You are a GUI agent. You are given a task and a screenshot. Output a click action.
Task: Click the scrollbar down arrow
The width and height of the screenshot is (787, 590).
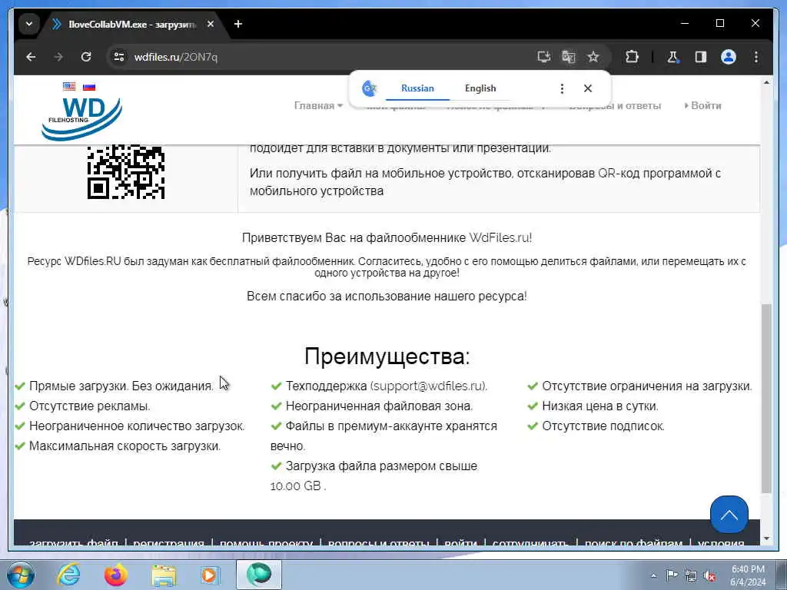(766, 539)
